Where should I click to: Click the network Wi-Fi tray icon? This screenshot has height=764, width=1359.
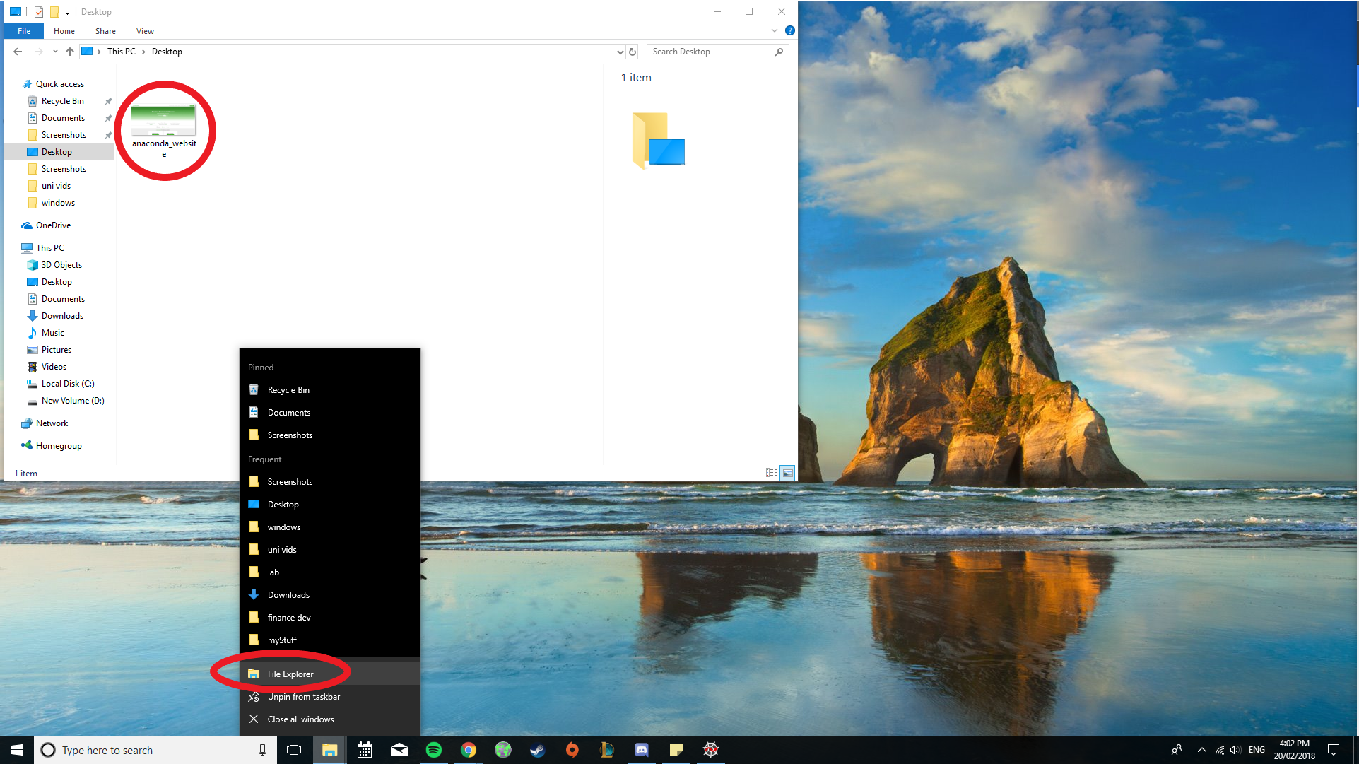(1220, 751)
